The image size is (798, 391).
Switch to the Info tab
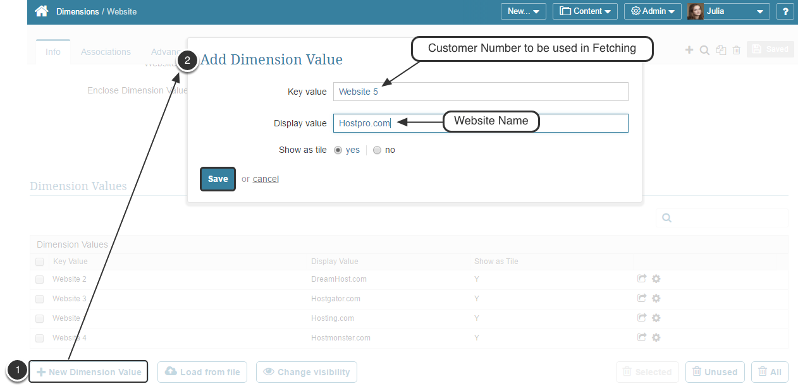(x=53, y=52)
